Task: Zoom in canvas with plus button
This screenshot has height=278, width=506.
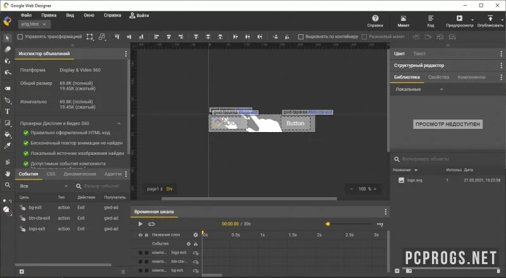Action: pyautogui.click(x=375, y=189)
